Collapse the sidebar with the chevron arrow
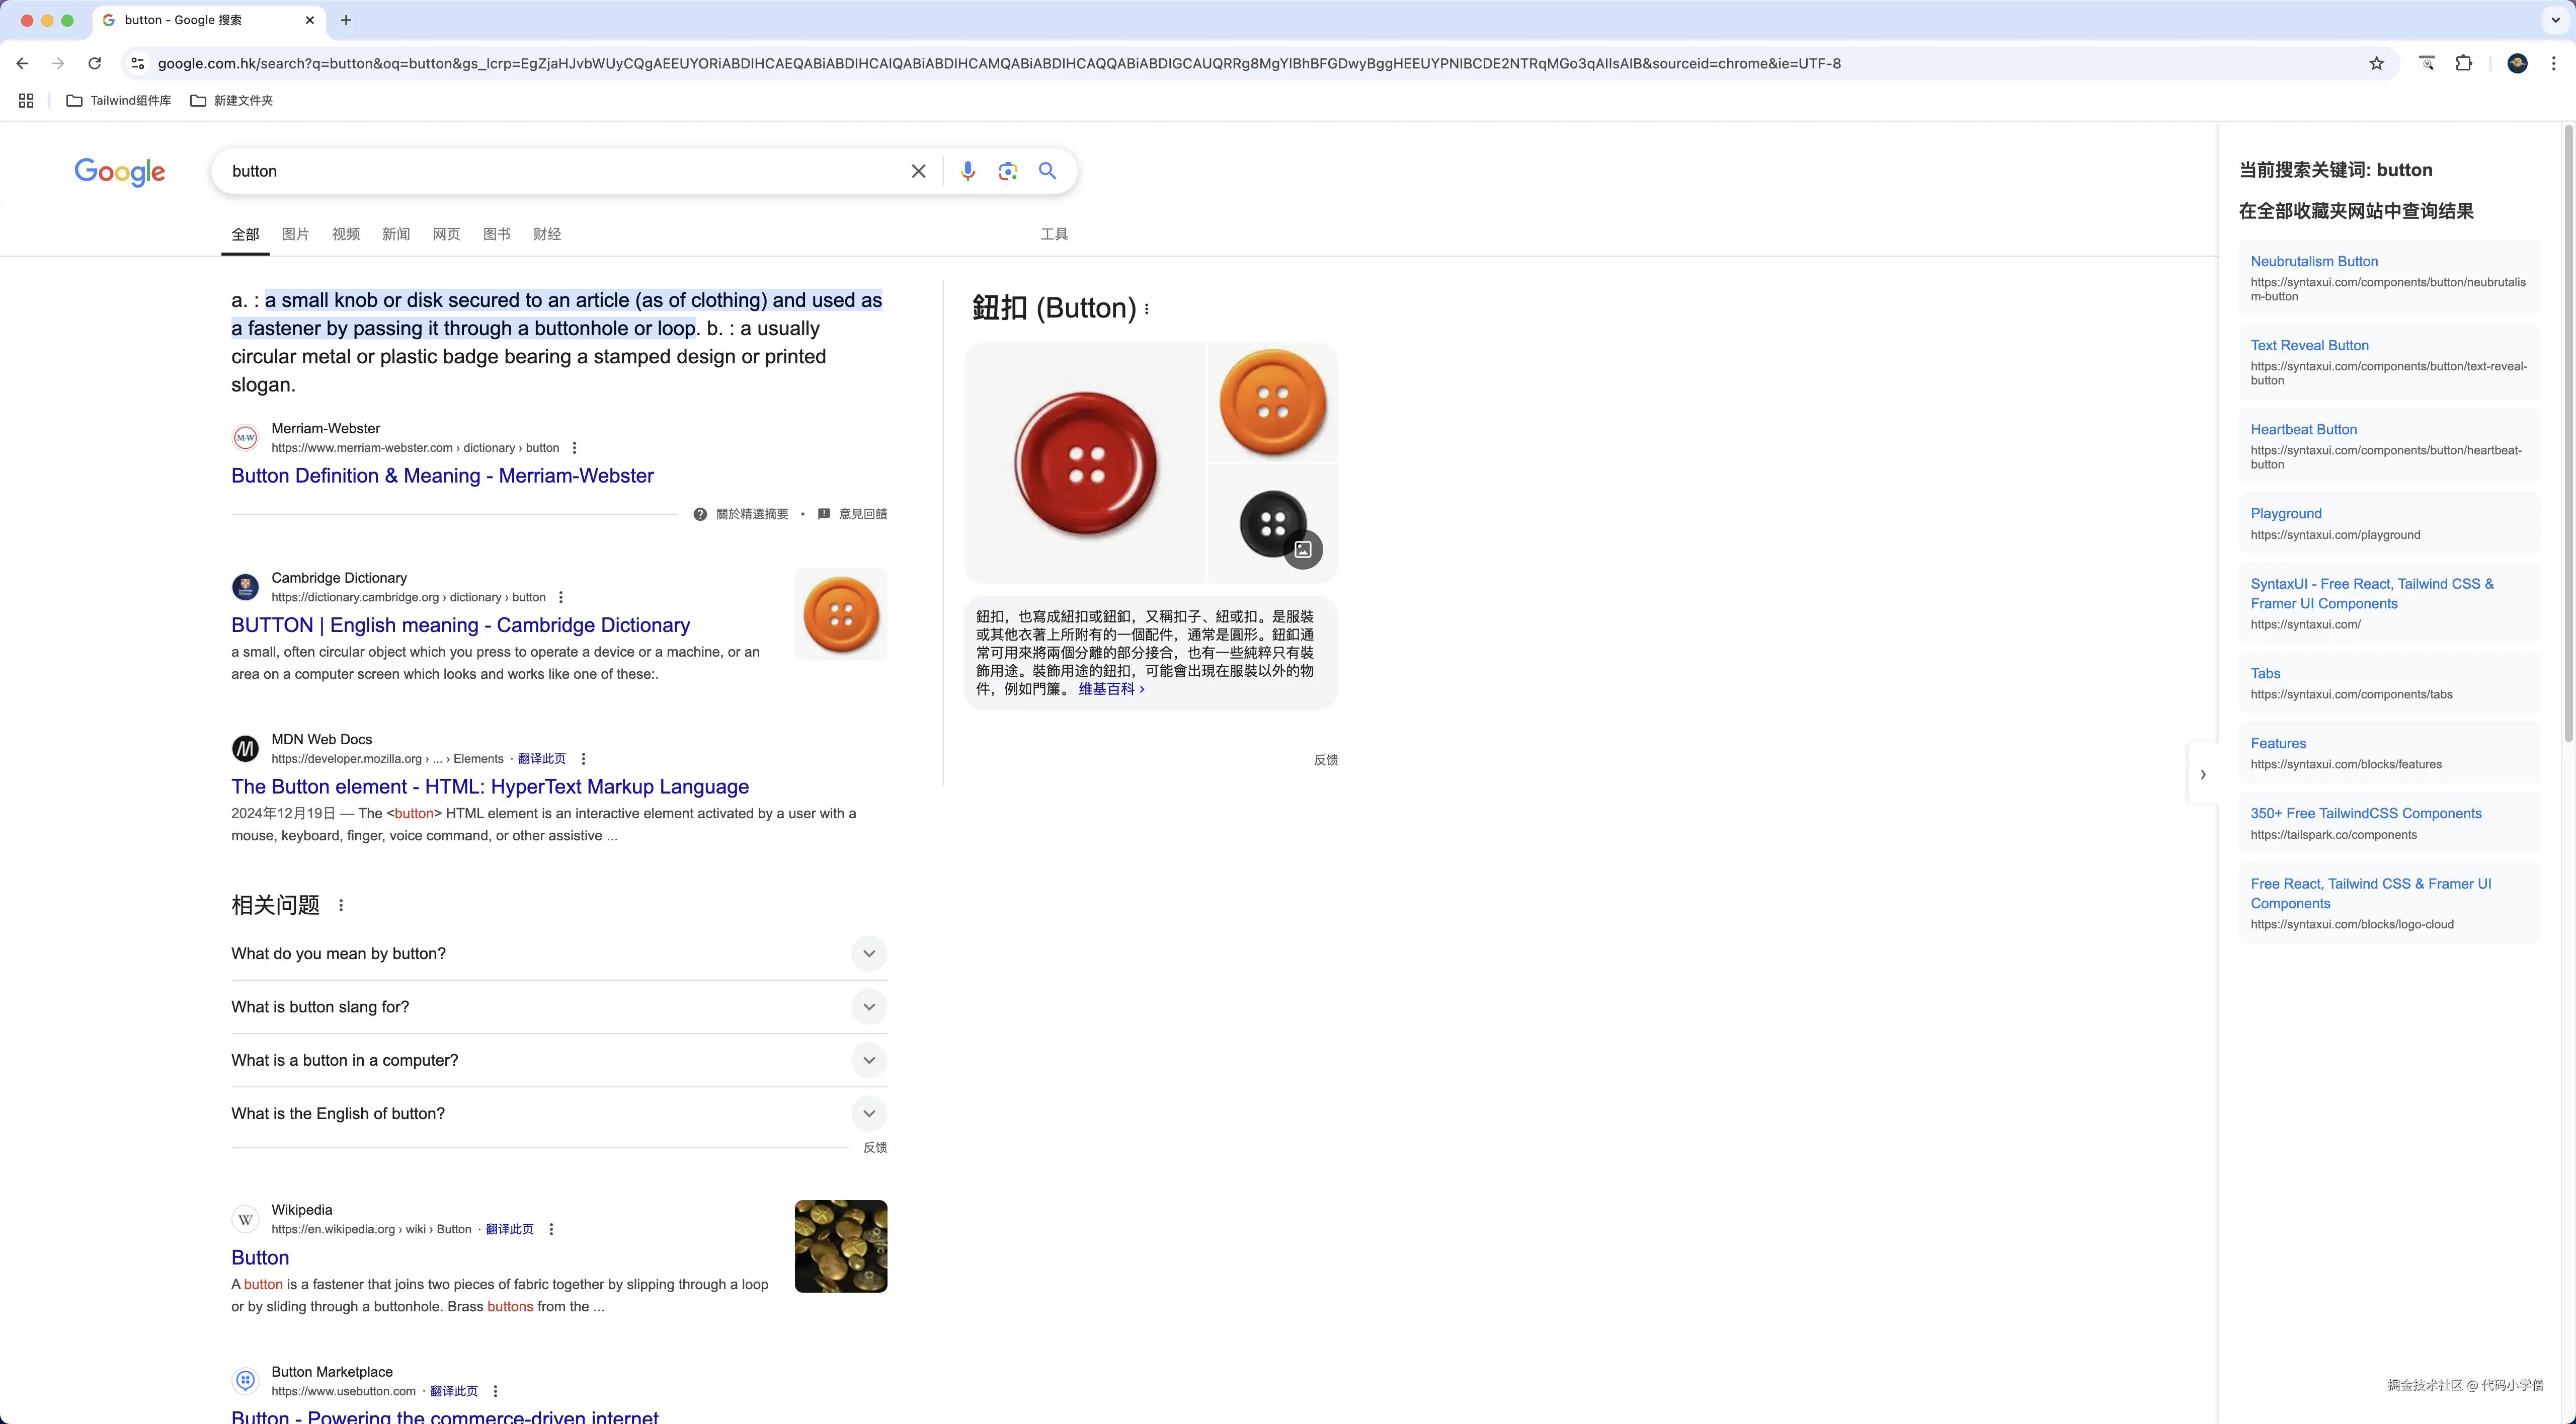The image size is (2576, 1424). pos(2204,774)
